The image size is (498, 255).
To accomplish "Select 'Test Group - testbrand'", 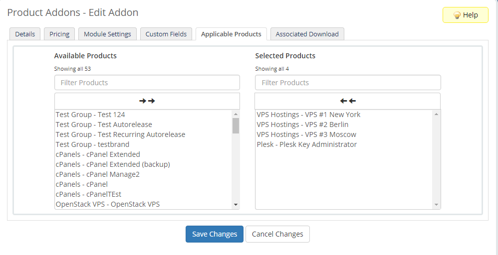I will coord(144,144).
